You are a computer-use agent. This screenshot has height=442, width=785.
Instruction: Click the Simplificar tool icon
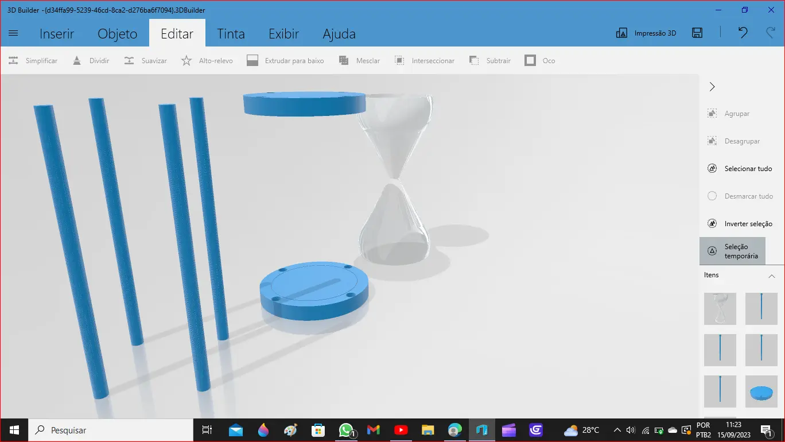13,60
